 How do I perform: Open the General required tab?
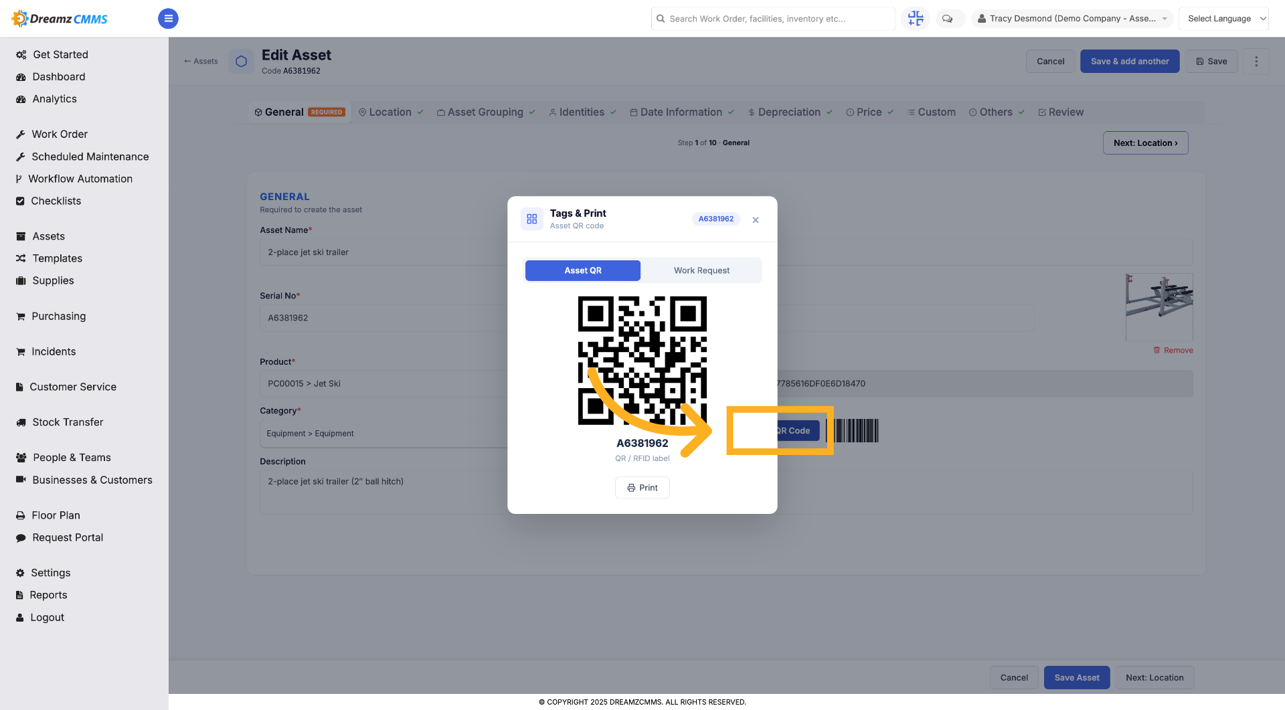click(300, 112)
